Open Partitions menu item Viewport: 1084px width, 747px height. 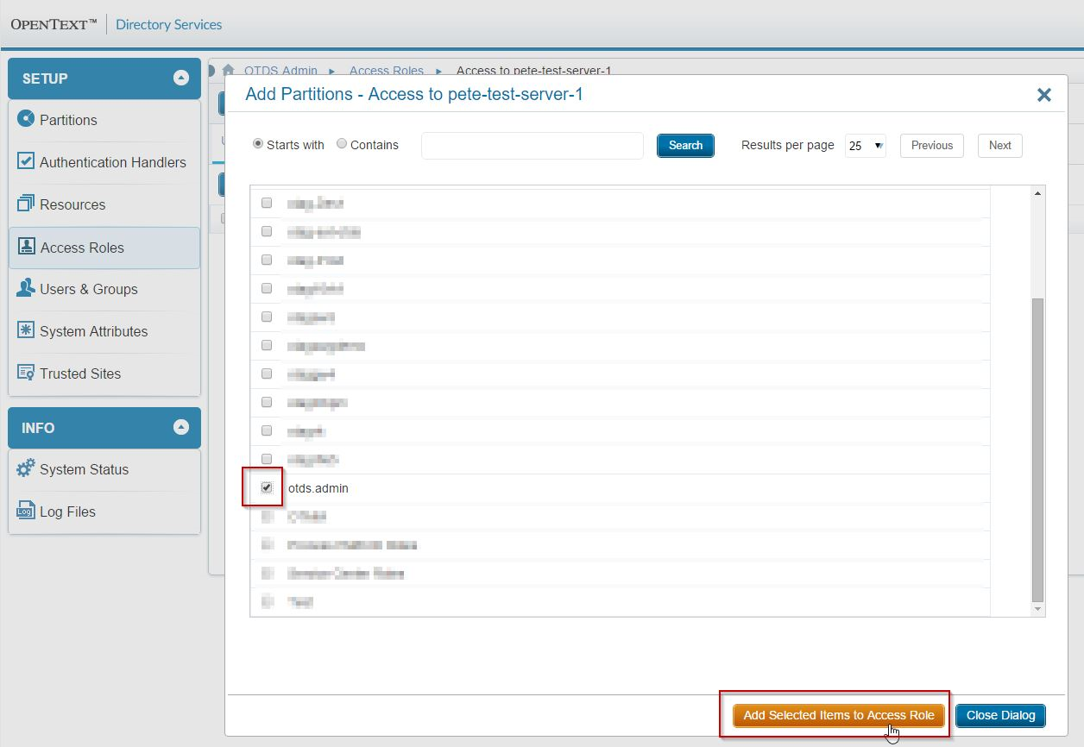click(104, 120)
